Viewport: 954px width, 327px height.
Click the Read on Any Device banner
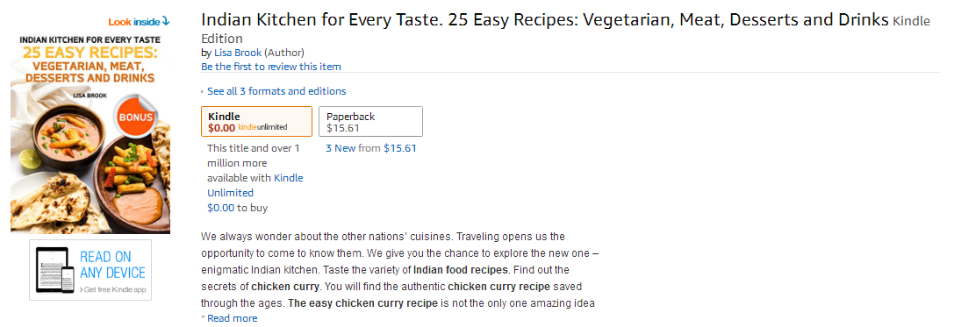click(90, 270)
